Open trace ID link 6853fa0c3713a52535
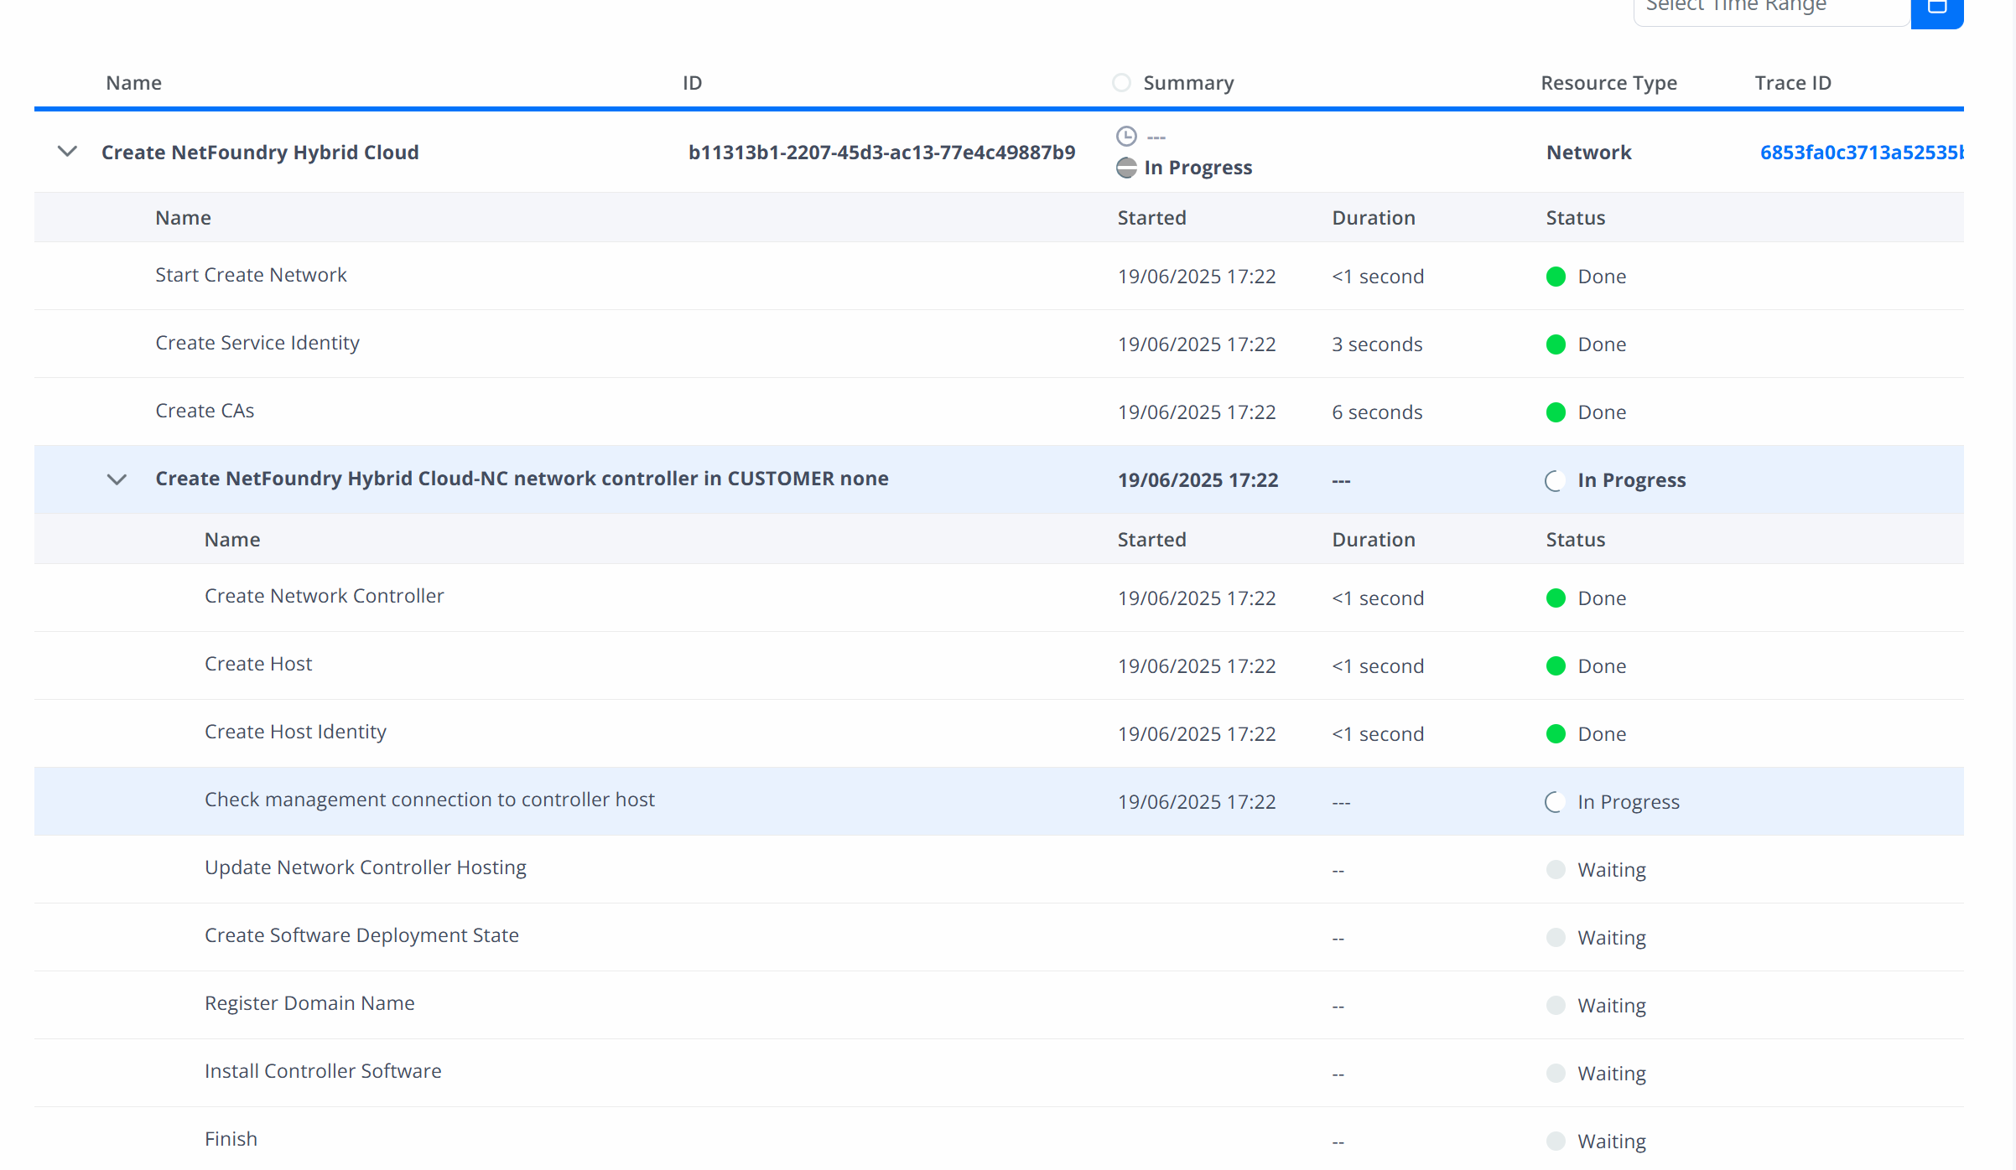The height and width of the screenshot is (1170, 2016). pyautogui.click(x=1861, y=153)
